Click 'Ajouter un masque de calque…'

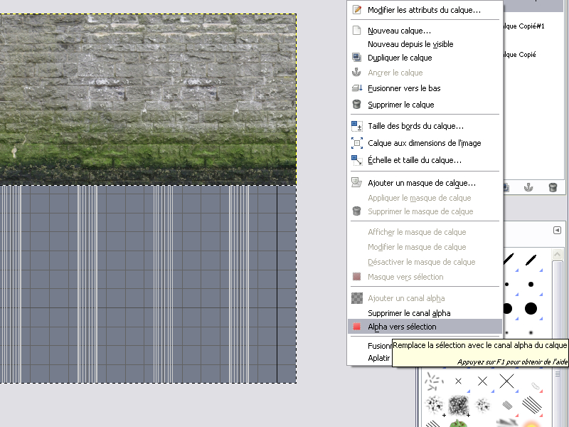(x=425, y=183)
